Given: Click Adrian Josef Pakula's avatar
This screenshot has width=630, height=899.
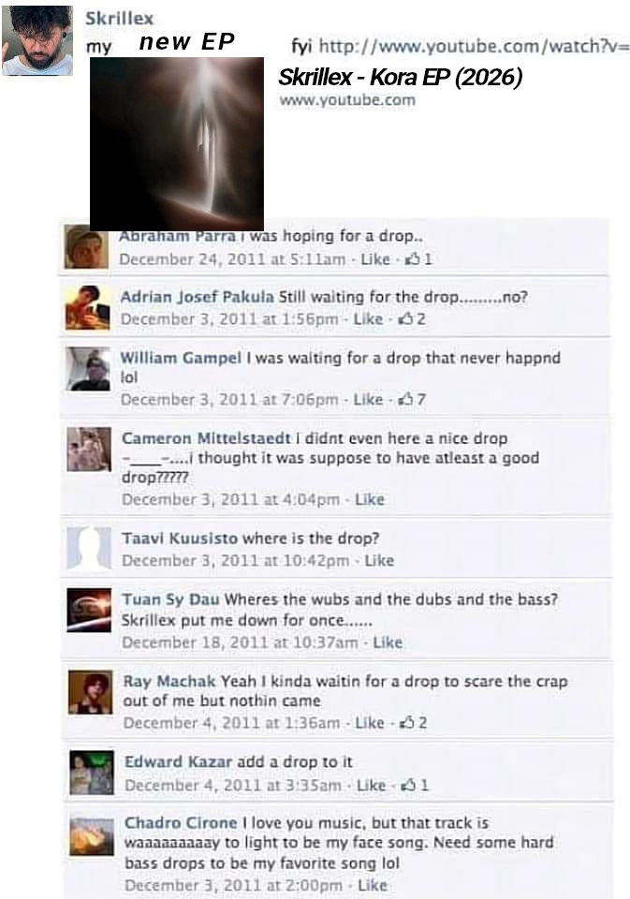Looking at the screenshot, I should [x=88, y=308].
